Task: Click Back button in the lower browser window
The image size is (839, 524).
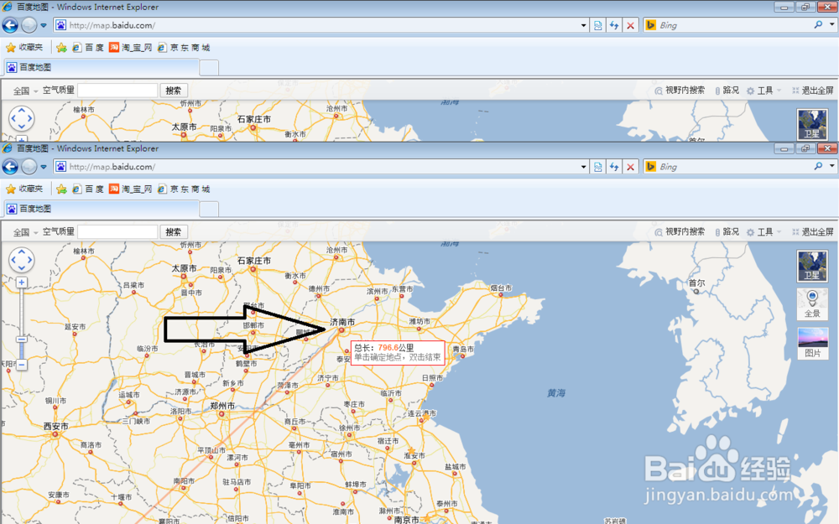Action: [10, 167]
